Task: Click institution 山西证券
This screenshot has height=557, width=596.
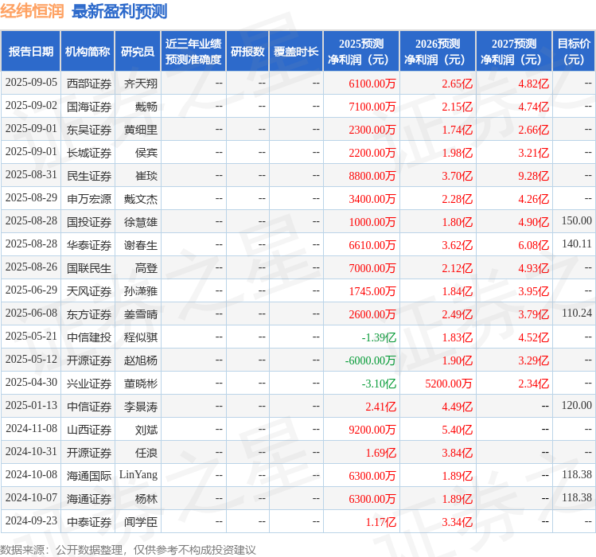Action: coord(89,430)
